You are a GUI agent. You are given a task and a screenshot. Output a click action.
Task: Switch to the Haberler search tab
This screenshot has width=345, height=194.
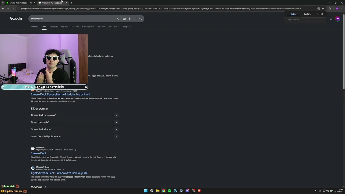pos(101,27)
